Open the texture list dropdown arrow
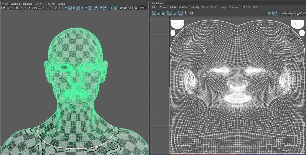306x155 pixels. pos(279,13)
